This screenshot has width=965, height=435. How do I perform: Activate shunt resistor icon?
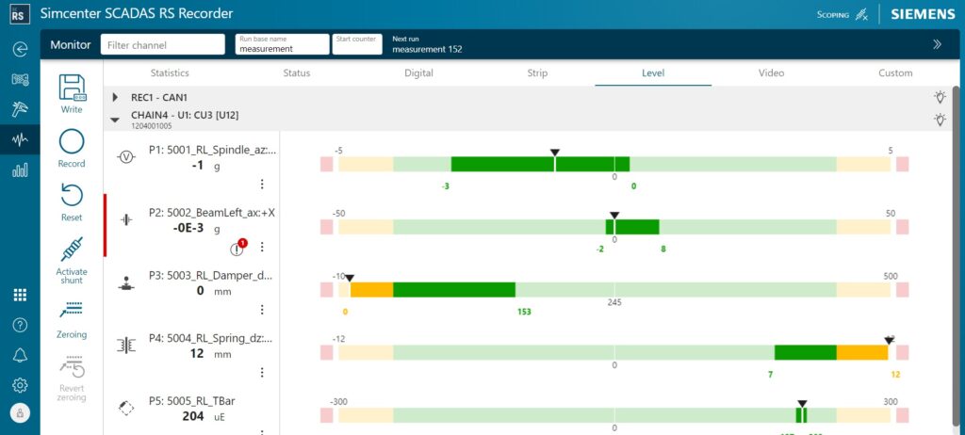pos(72,250)
